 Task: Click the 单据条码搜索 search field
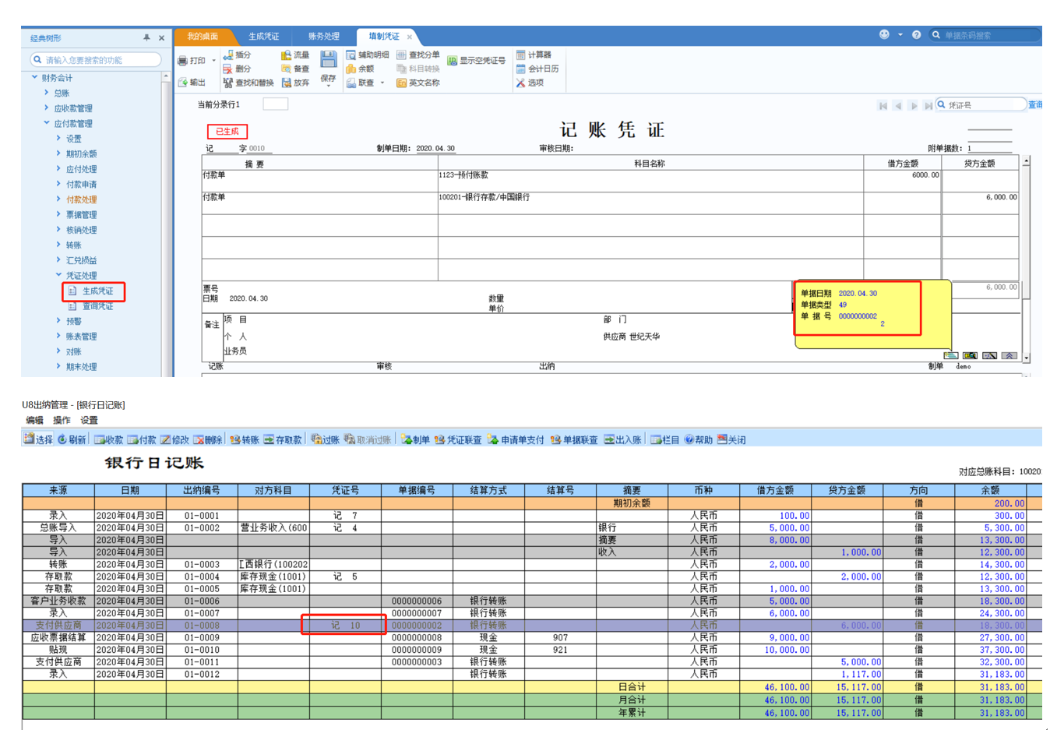(985, 35)
